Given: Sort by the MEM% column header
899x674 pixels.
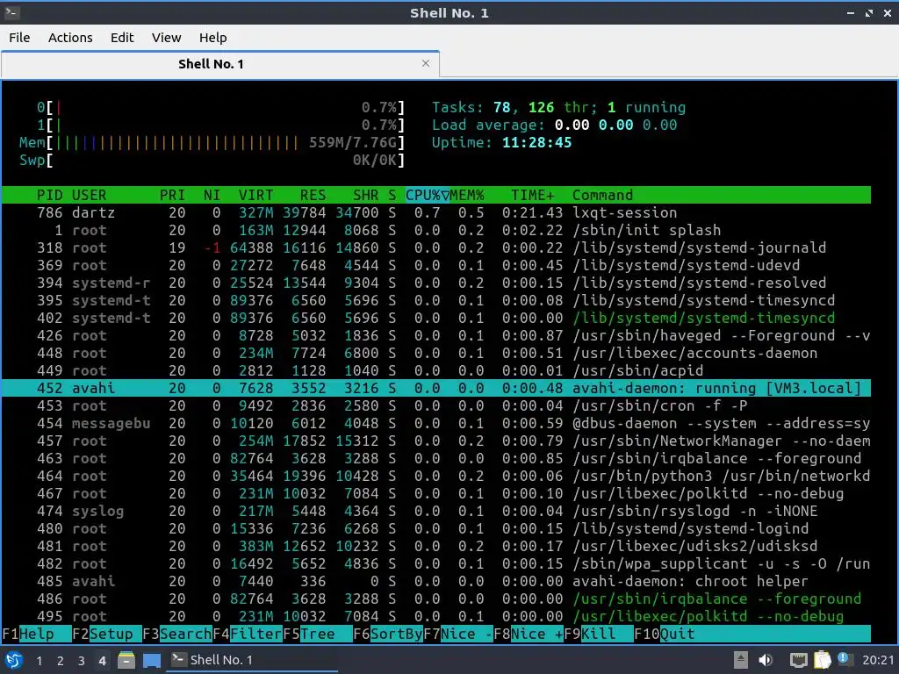Looking at the screenshot, I should click(467, 195).
